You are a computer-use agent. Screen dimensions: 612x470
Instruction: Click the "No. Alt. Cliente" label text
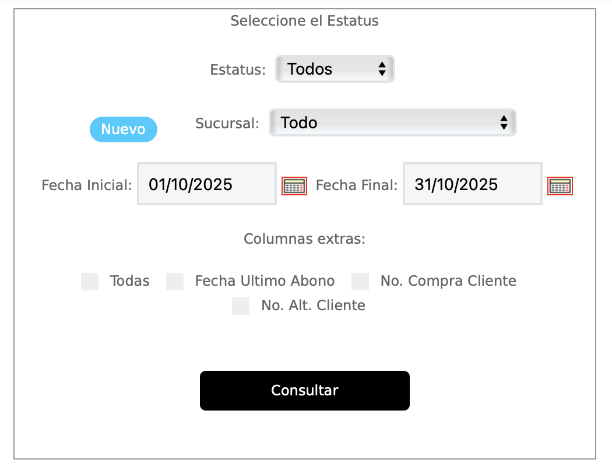[x=314, y=305]
